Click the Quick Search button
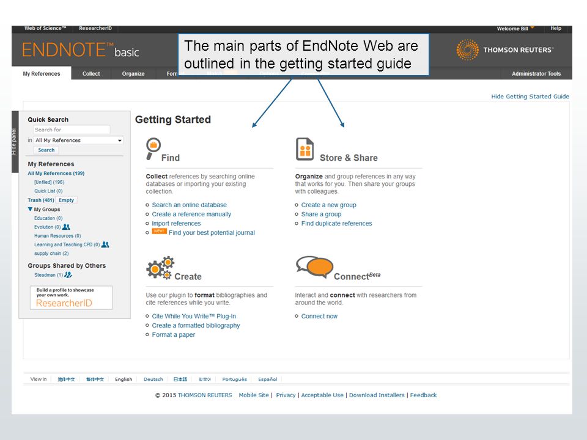 point(46,150)
